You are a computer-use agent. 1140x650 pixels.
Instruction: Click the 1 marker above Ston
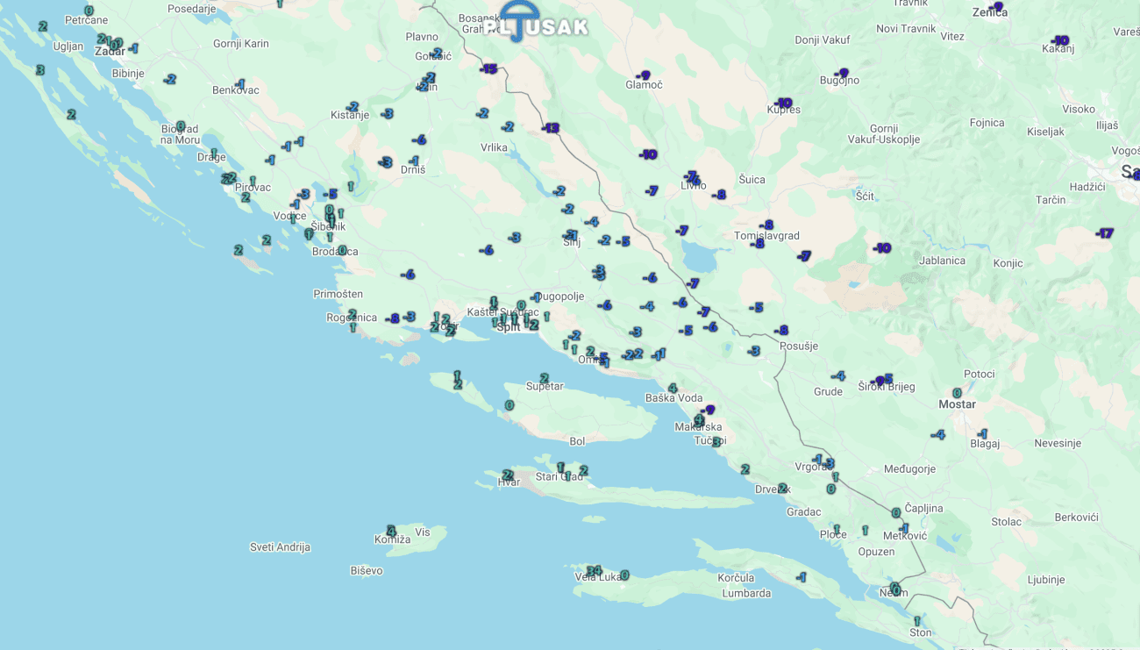917,621
